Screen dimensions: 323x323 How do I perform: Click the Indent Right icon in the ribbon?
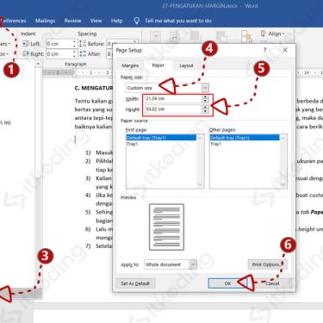tap(26, 54)
